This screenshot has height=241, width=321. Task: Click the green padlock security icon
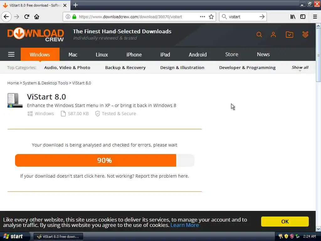74,17
